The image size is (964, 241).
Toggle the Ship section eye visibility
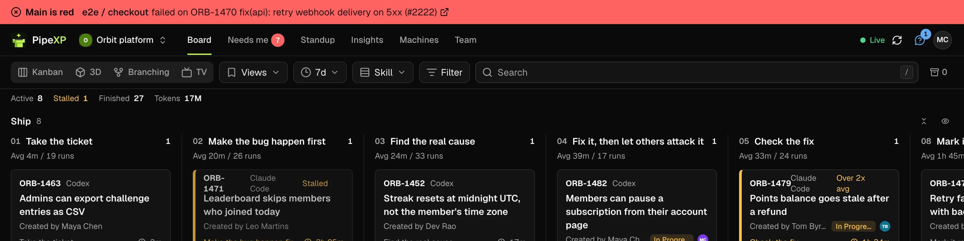(945, 121)
